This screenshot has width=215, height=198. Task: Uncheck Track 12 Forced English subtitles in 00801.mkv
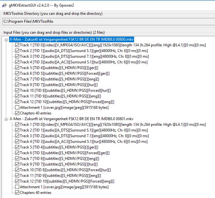pyautogui.click(x=17, y=181)
